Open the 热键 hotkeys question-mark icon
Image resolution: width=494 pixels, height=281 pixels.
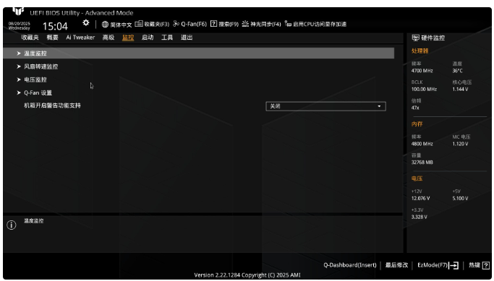pos(486,265)
